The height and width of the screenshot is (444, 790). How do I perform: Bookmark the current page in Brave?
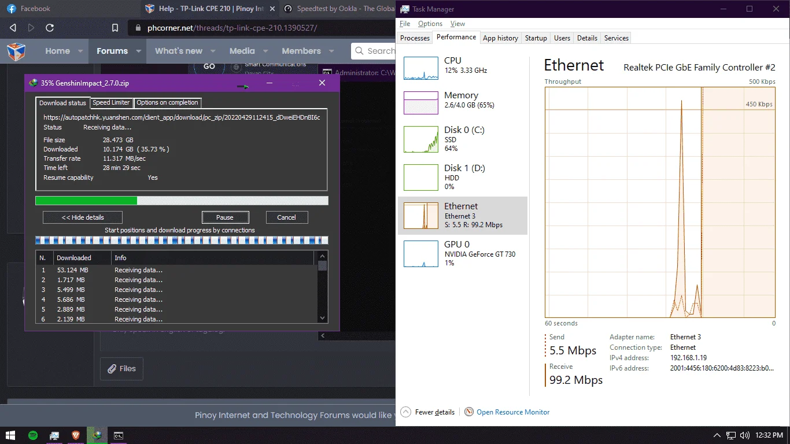coord(115,28)
